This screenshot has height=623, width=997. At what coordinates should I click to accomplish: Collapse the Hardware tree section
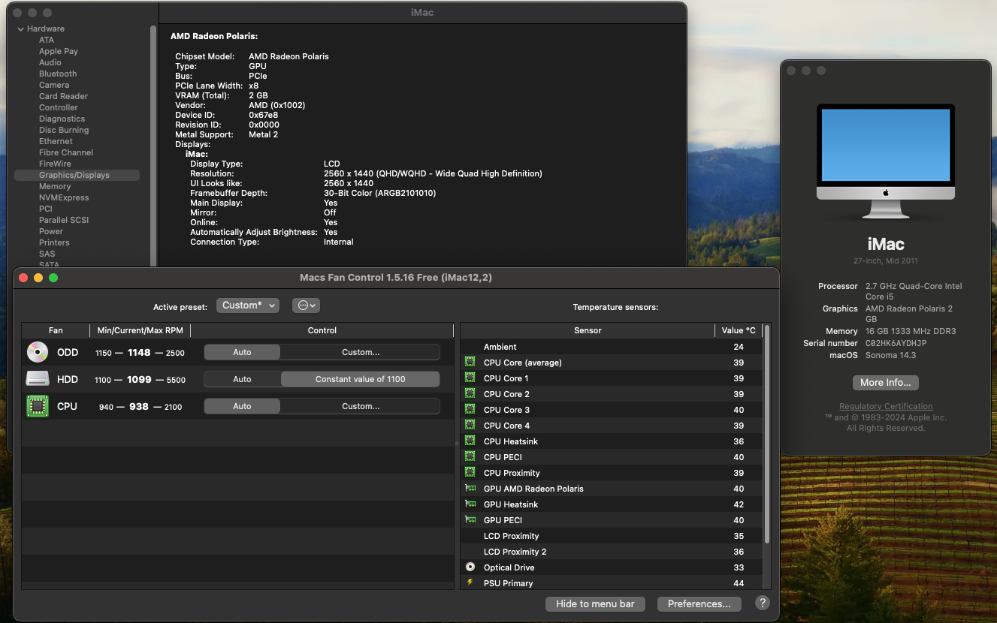tap(21, 29)
